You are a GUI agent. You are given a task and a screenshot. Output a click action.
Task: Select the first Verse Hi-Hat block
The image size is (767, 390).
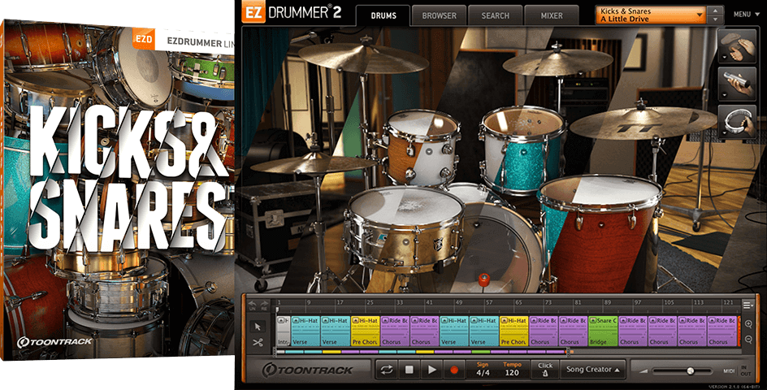(305, 331)
